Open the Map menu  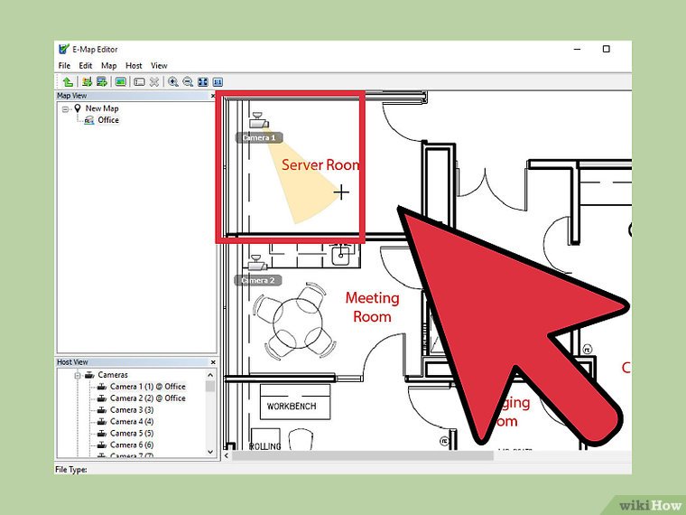point(108,66)
